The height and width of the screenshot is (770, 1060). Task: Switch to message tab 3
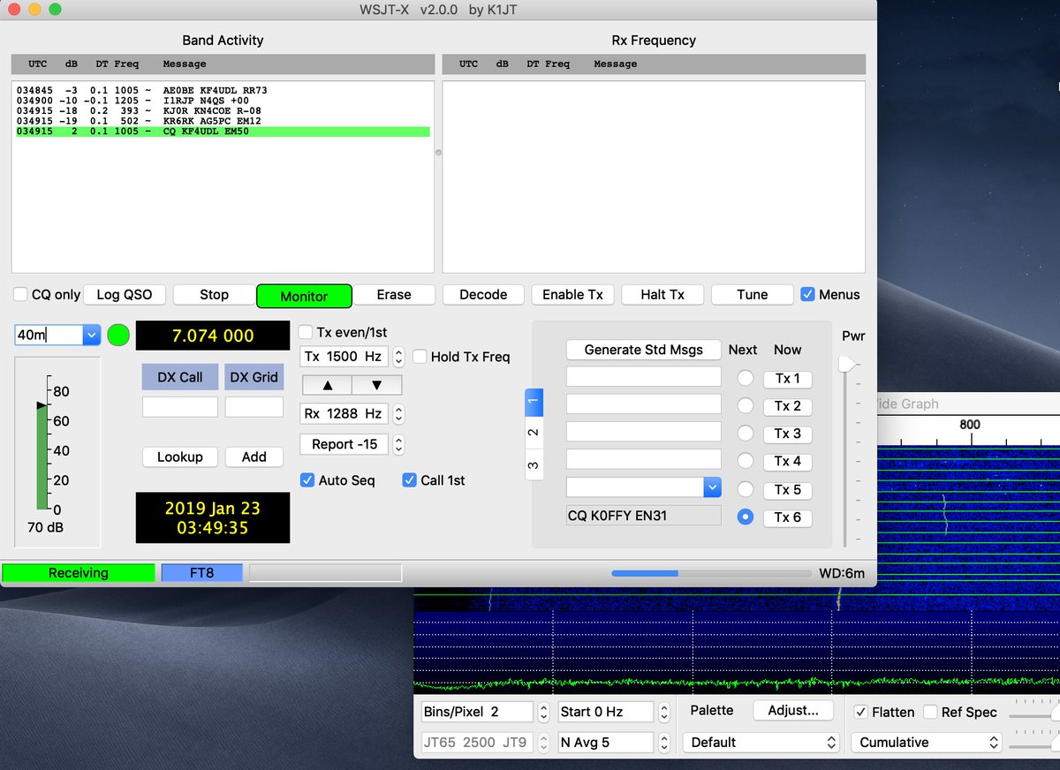pos(534,464)
